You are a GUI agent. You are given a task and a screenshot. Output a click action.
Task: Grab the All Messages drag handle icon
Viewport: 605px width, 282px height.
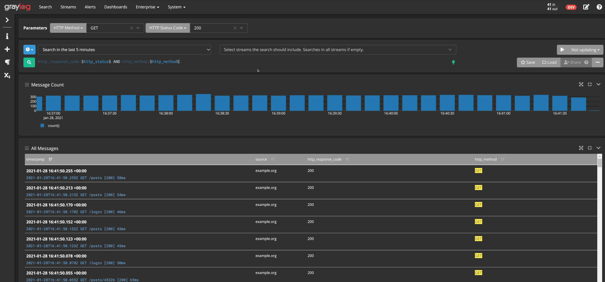click(x=27, y=148)
